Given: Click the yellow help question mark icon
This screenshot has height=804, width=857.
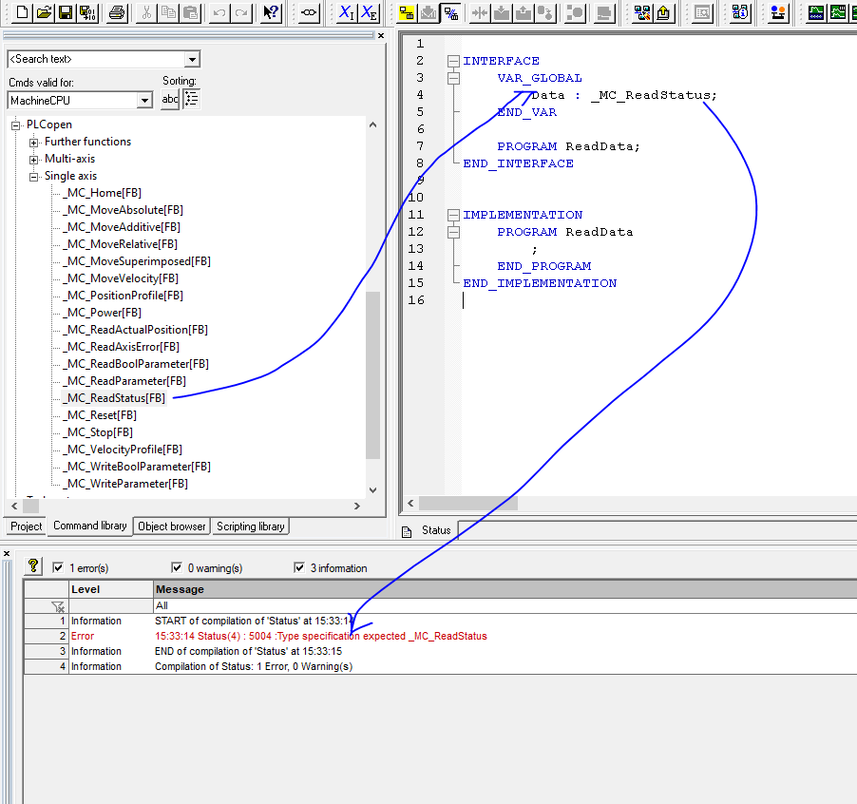Looking at the screenshot, I should point(33,566).
